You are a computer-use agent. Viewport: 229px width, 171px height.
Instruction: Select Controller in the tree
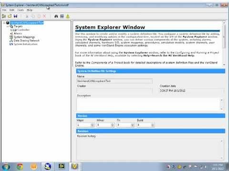tap(23, 30)
